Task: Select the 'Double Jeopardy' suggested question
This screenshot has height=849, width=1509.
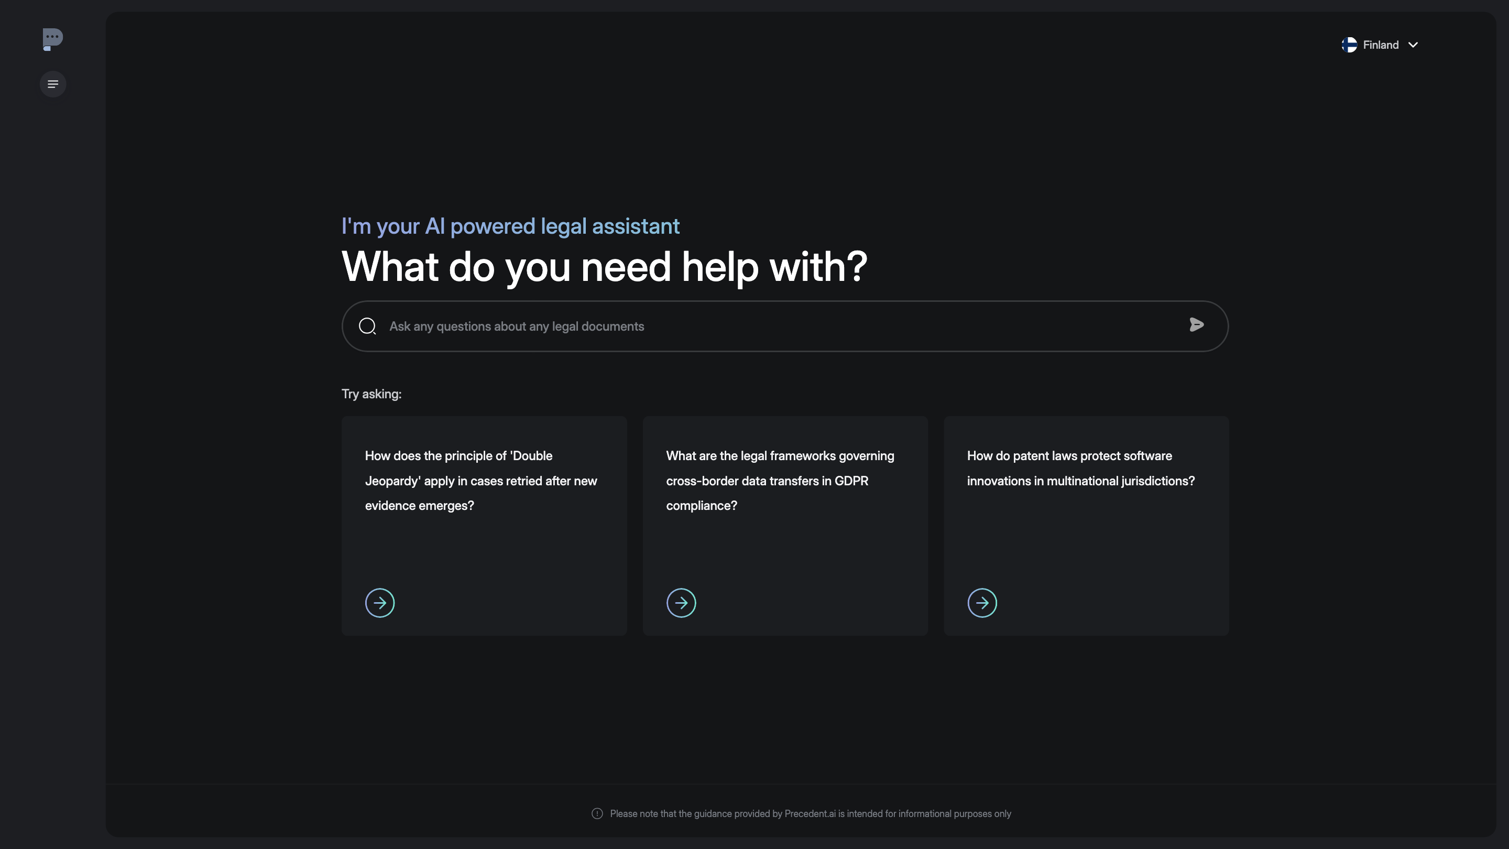Action: coord(481,481)
